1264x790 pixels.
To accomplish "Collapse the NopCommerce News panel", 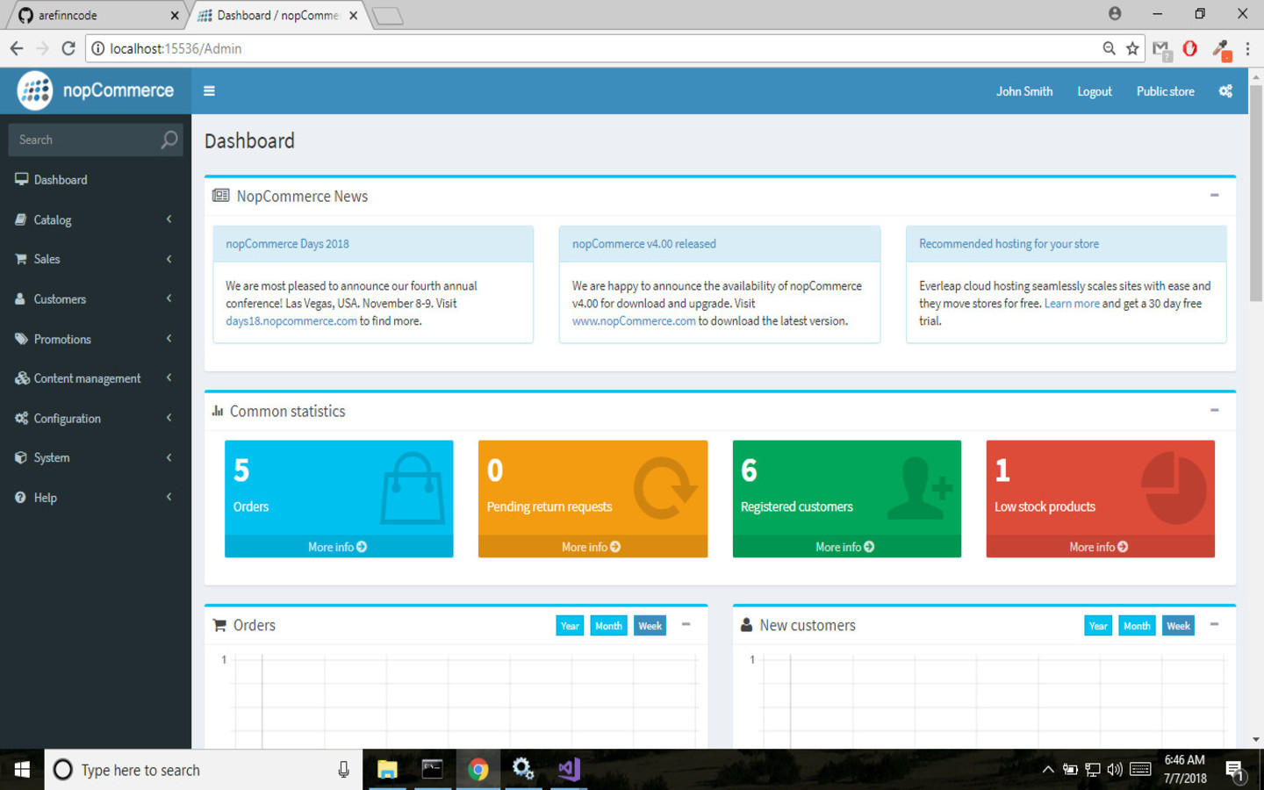I will (1214, 196).
